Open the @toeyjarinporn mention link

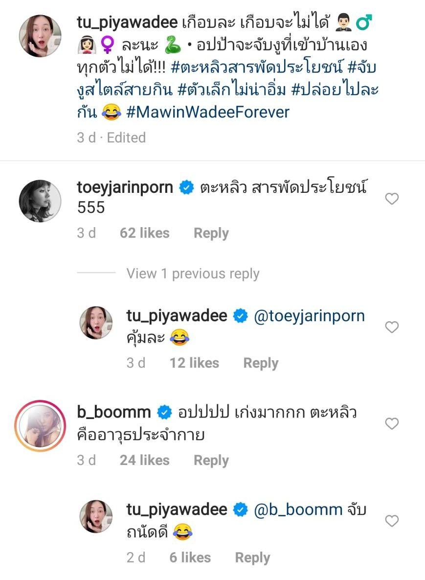(309, 316)
